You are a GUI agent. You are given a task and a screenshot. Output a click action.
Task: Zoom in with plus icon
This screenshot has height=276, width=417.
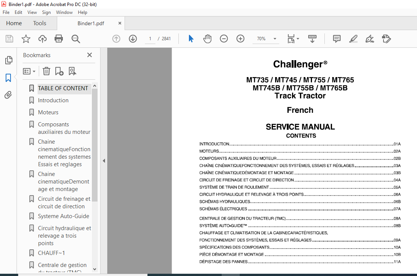point(240,39)
